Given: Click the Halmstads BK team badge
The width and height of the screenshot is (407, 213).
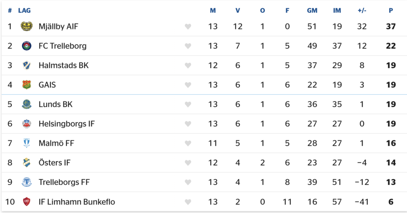Looking at the screenshot, I should coord(26,65).
